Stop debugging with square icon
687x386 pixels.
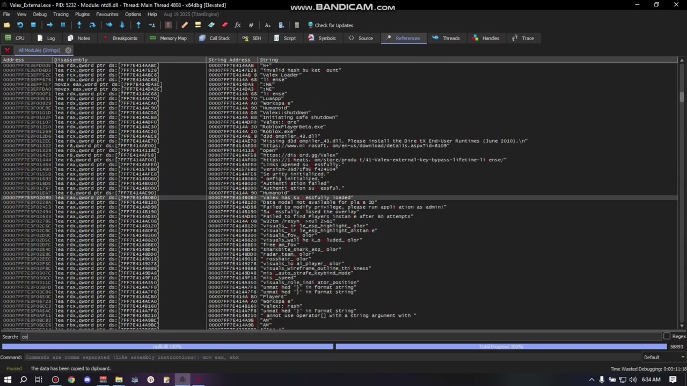click(33, 25)
